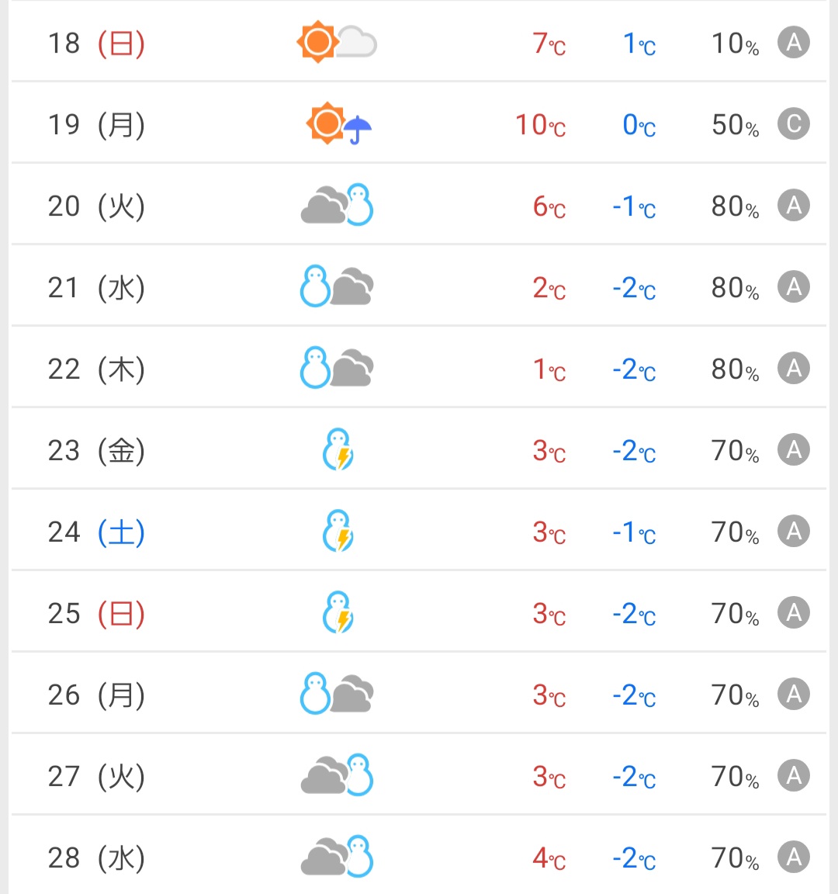
Task: Click the snow thunder icon for Saturday the 24th
Action: (338, 532)
